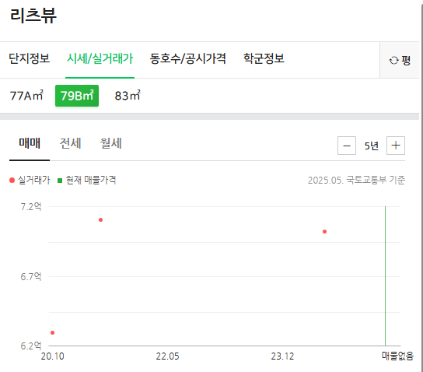Decrease chart period with minus button
This screenshot has height=372, width=423.
347,146
